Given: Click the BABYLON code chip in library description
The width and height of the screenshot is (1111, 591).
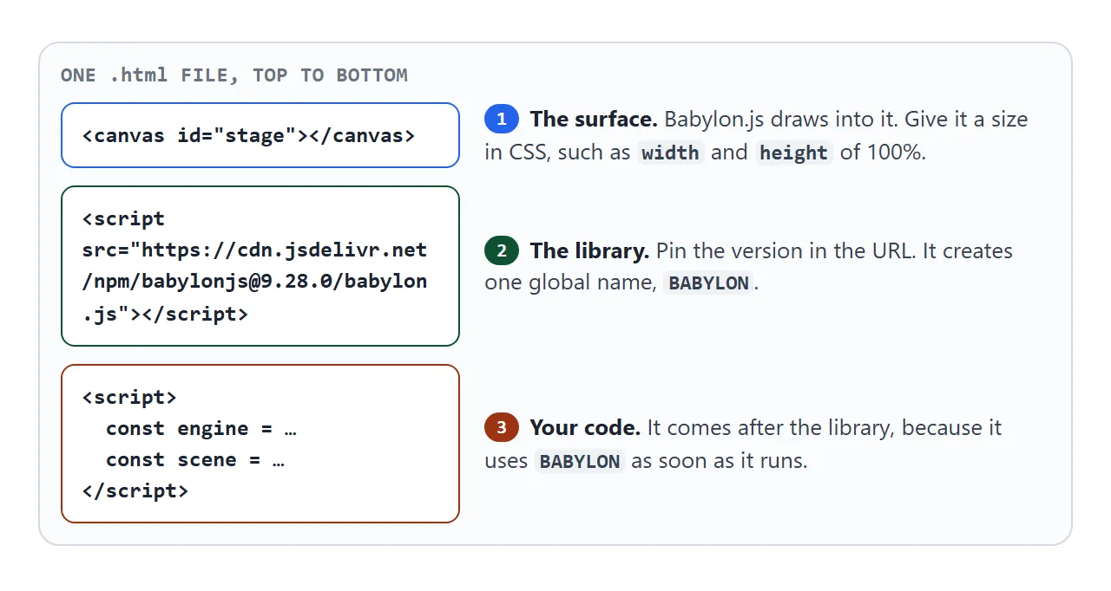Looking at the screenshot, I should (x=708, y=283).
